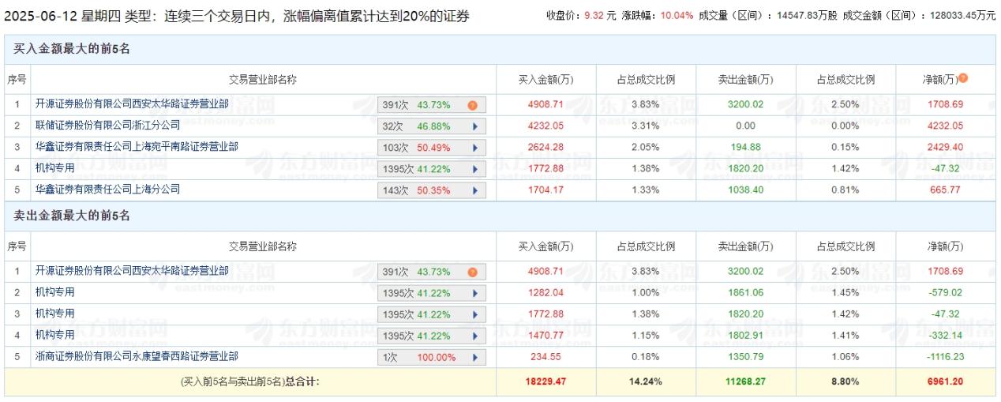Expand details for sell table row 2 机构专用
The image size is (1001, 402).
(474, 293)
